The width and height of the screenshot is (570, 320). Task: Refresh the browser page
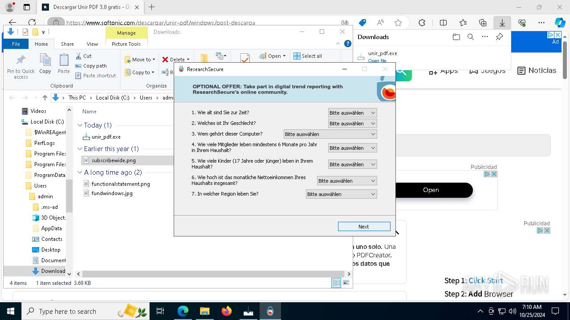(32, 23)
